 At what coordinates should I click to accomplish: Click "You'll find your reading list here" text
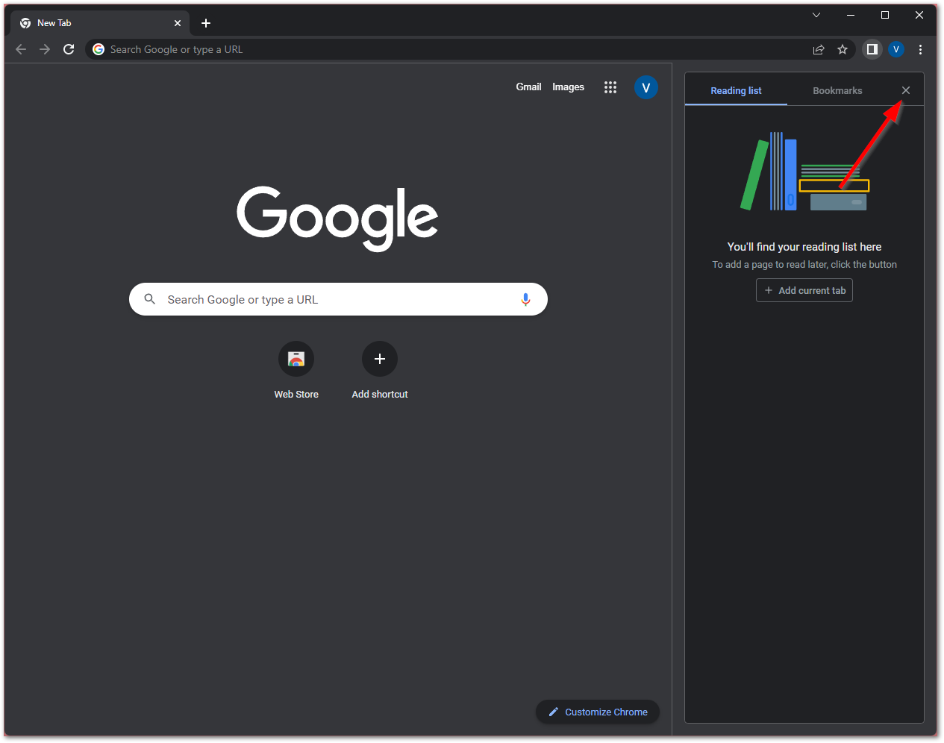(804, 247)
